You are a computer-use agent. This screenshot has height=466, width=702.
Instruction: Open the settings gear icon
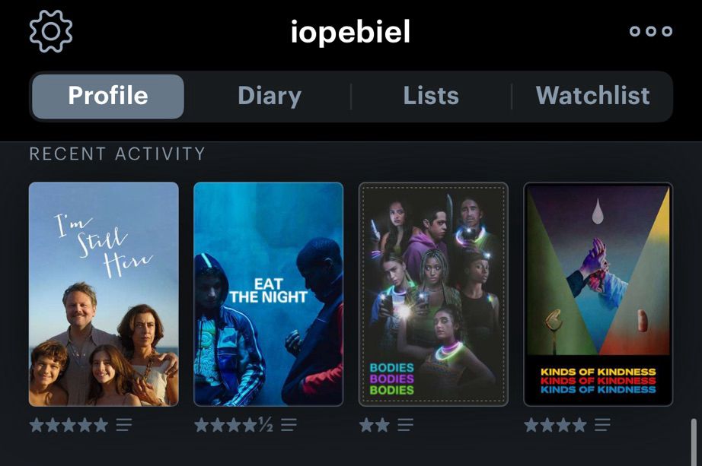(50, 31)
